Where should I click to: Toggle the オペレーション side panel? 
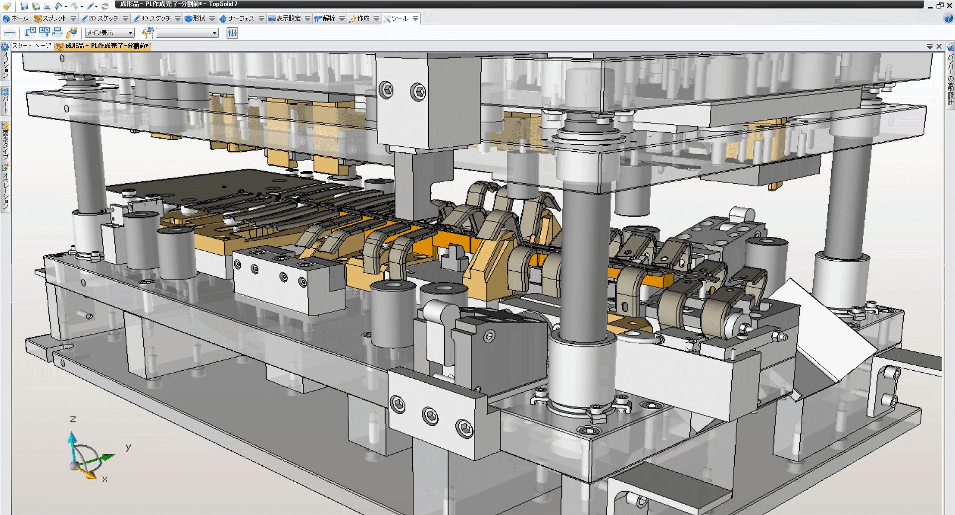pyautogui.click(x=5, y=188)
